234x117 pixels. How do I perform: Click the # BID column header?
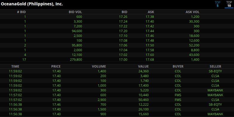coord(21,12)
